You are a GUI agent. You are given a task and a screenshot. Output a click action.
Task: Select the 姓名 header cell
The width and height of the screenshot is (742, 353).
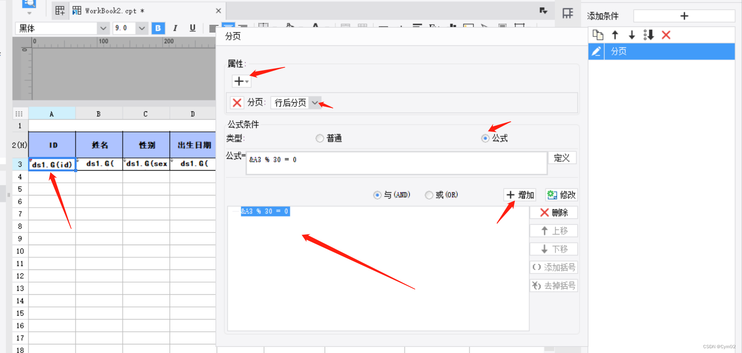click(99, 145)
